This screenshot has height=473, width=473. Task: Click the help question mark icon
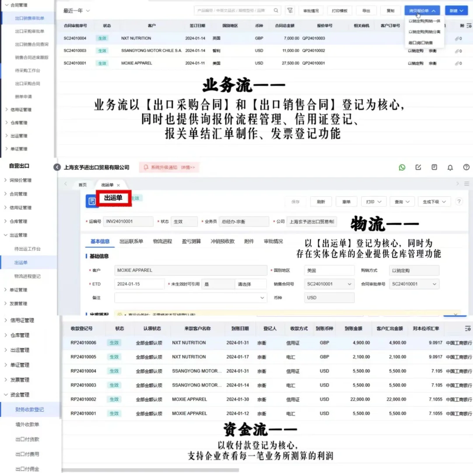click(466, 167)
